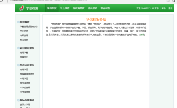The image size is (177, 108).
Task: Open the 专业推荐 navigation tab
Action: coord(65,8)
